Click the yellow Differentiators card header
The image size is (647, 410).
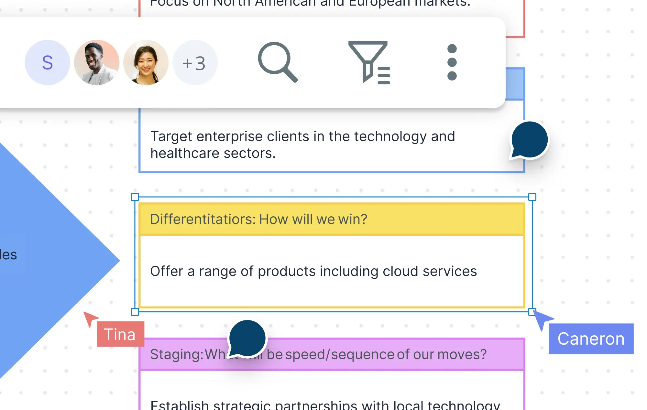click(333, 219)
